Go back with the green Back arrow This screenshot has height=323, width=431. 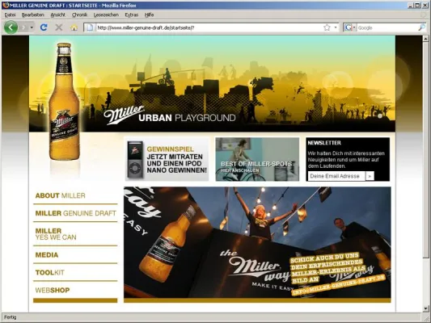(x=11, y=27)
